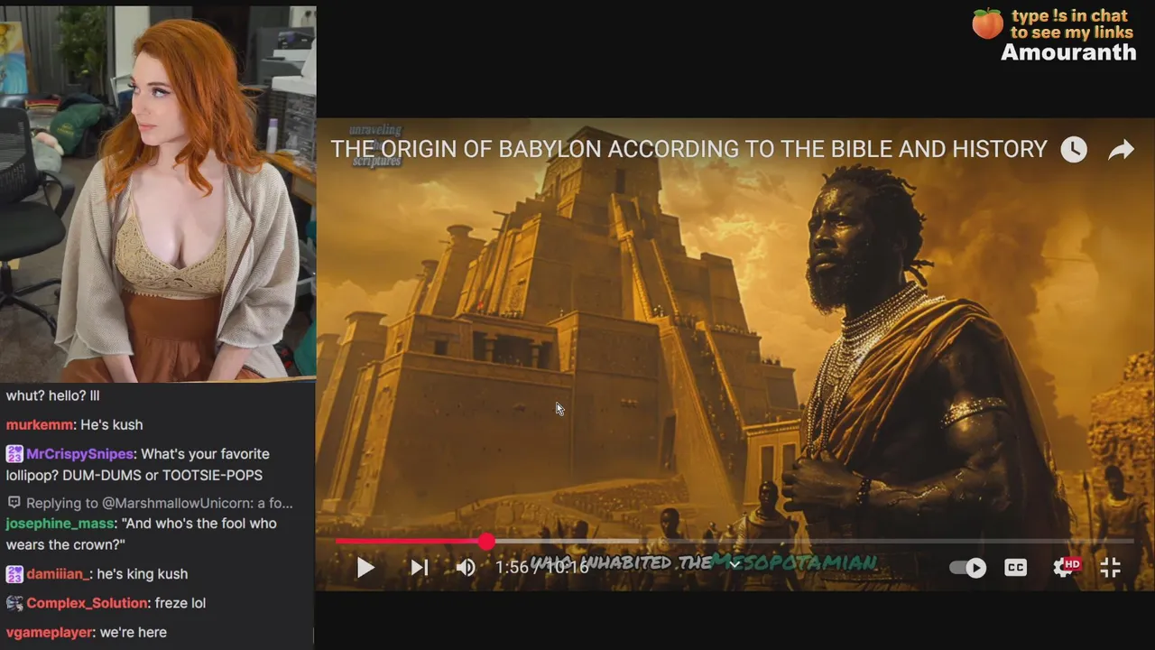Click username murkemm in chat
Viewport: 1155px width, 650px height.
[x=40, y=424]
